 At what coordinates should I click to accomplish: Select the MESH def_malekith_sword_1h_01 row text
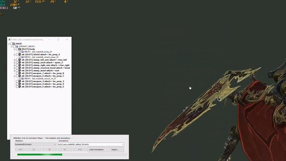[x=40, y=79]
